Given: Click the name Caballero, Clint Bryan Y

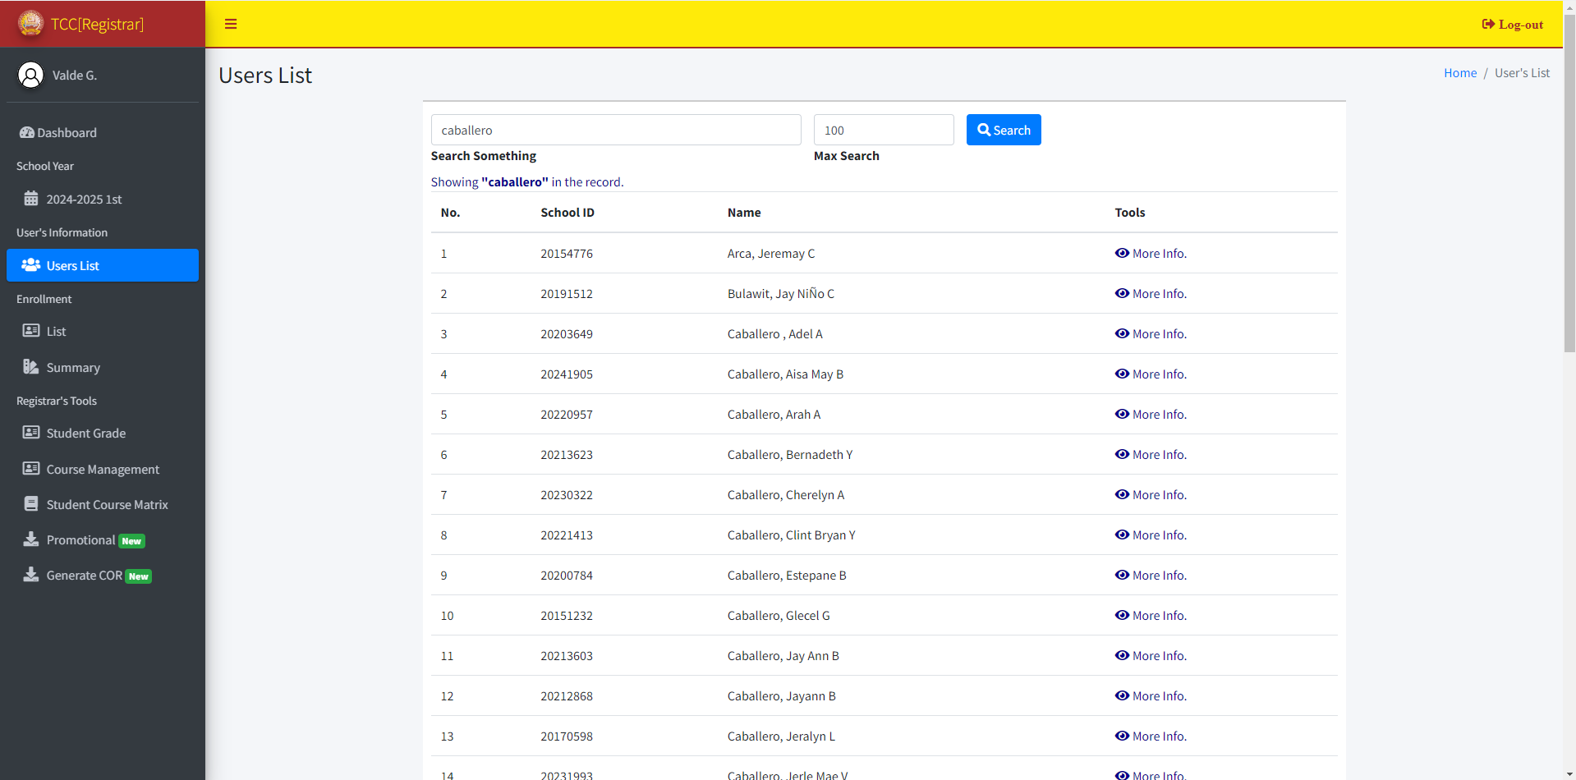Looking at the screenshot, I should [792, 535].
